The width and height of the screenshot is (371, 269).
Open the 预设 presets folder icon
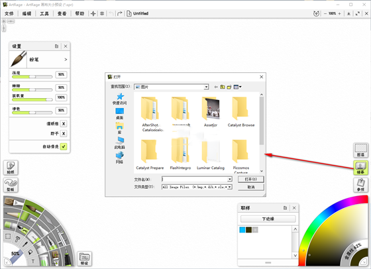click(85, 258)
